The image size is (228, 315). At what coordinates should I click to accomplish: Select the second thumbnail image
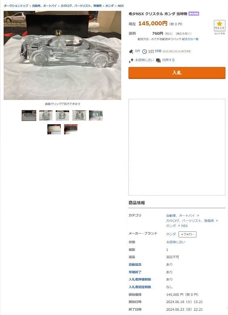[46, 115]
